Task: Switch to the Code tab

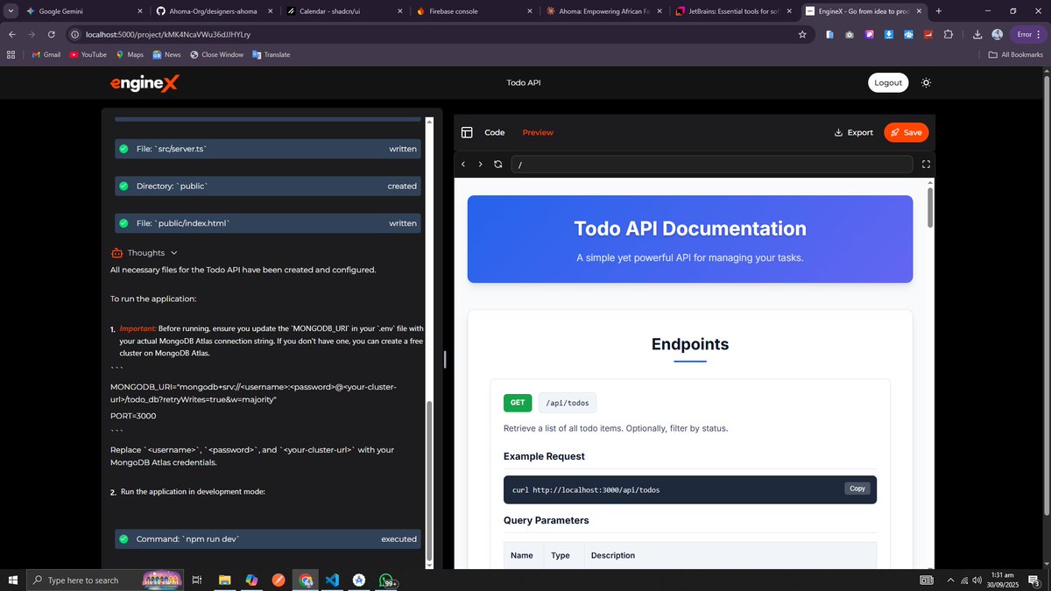Action: coord(495,132)
